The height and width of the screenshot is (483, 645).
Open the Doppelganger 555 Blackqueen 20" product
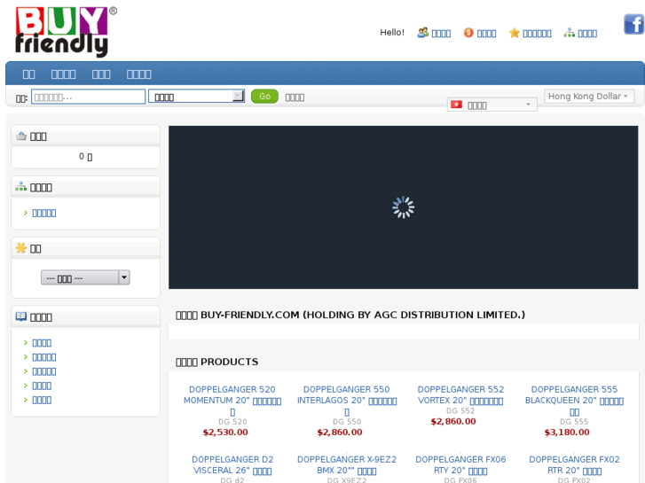click(x=574, y=401)
